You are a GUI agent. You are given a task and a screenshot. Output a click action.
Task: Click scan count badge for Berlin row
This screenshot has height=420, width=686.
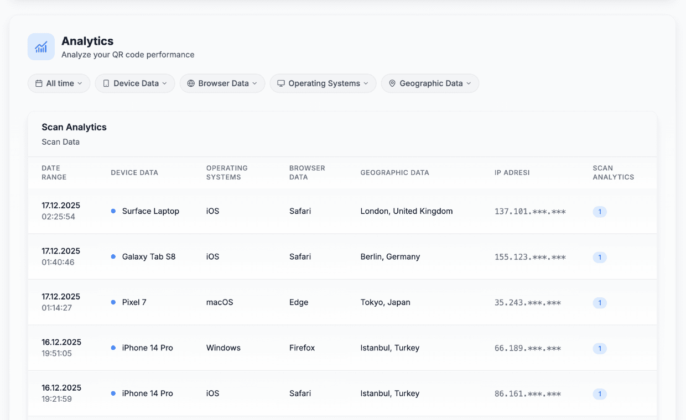coord(600,257)
